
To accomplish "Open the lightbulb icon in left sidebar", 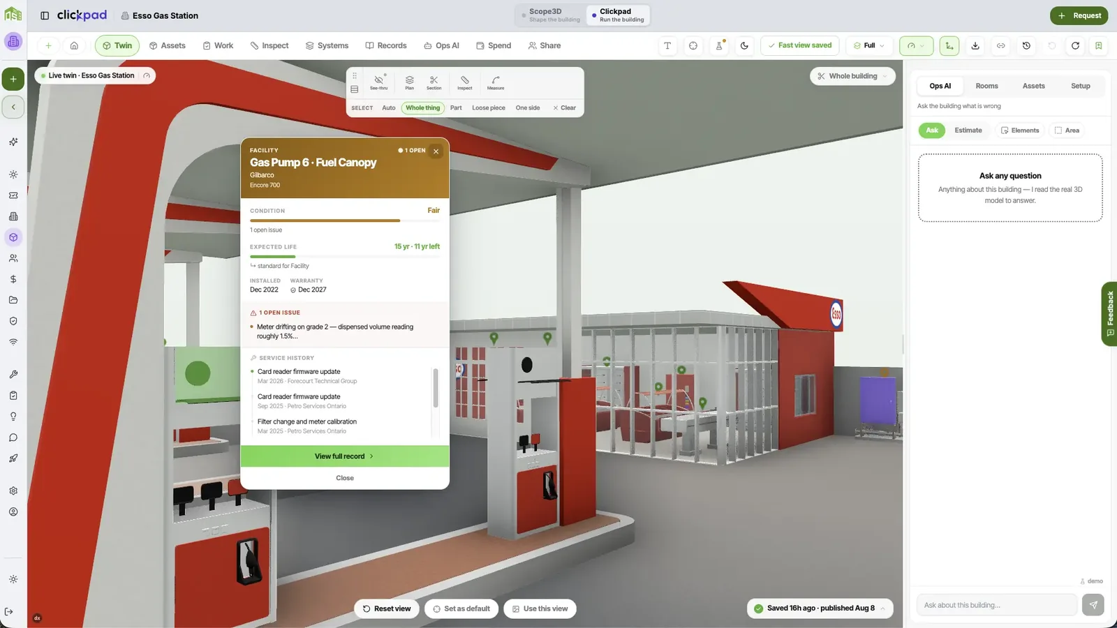I will coord(13,417).
